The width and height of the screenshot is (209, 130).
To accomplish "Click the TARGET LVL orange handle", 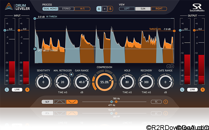I will [x=174, y=31].
